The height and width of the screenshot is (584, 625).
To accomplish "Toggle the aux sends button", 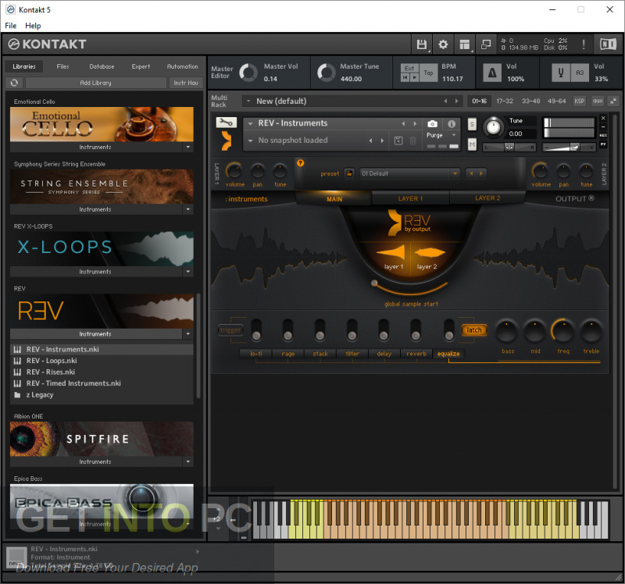I will [598, 101].
